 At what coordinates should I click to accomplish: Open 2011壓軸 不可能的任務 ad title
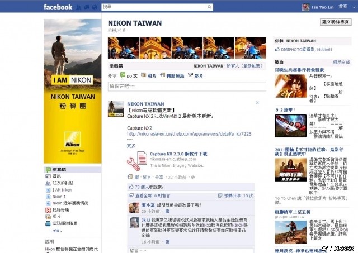(309, 151)
